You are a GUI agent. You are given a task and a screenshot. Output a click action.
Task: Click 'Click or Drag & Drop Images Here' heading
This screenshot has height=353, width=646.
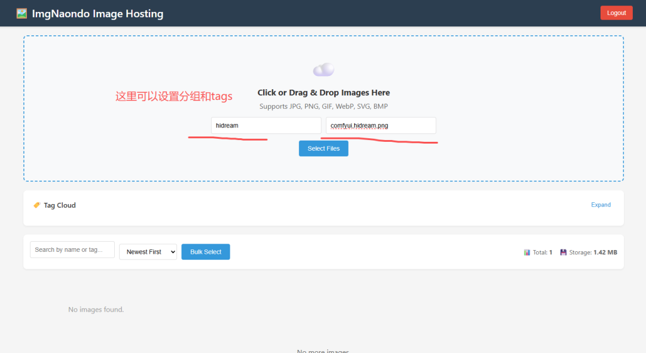pyautogui.click(x=324, y=93)
